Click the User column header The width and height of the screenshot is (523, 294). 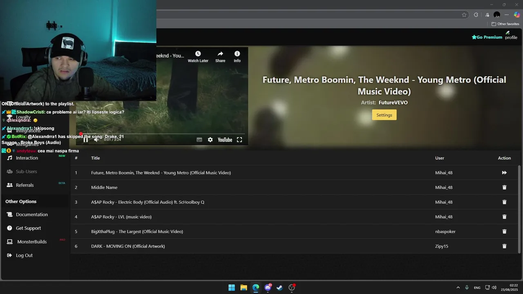coord(440,158)
